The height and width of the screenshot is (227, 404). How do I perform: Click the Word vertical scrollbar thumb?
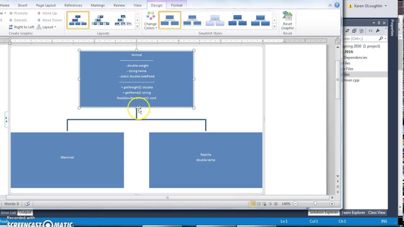338,79
